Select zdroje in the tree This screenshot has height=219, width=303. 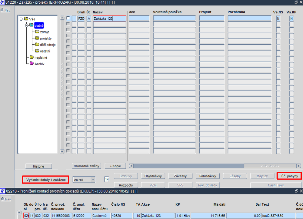click(45, 32)
